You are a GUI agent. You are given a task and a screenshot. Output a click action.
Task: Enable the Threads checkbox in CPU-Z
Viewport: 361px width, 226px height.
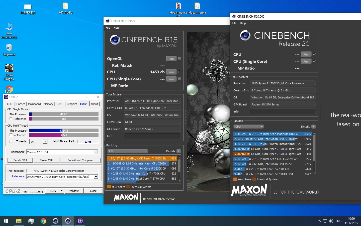[11, 141]
